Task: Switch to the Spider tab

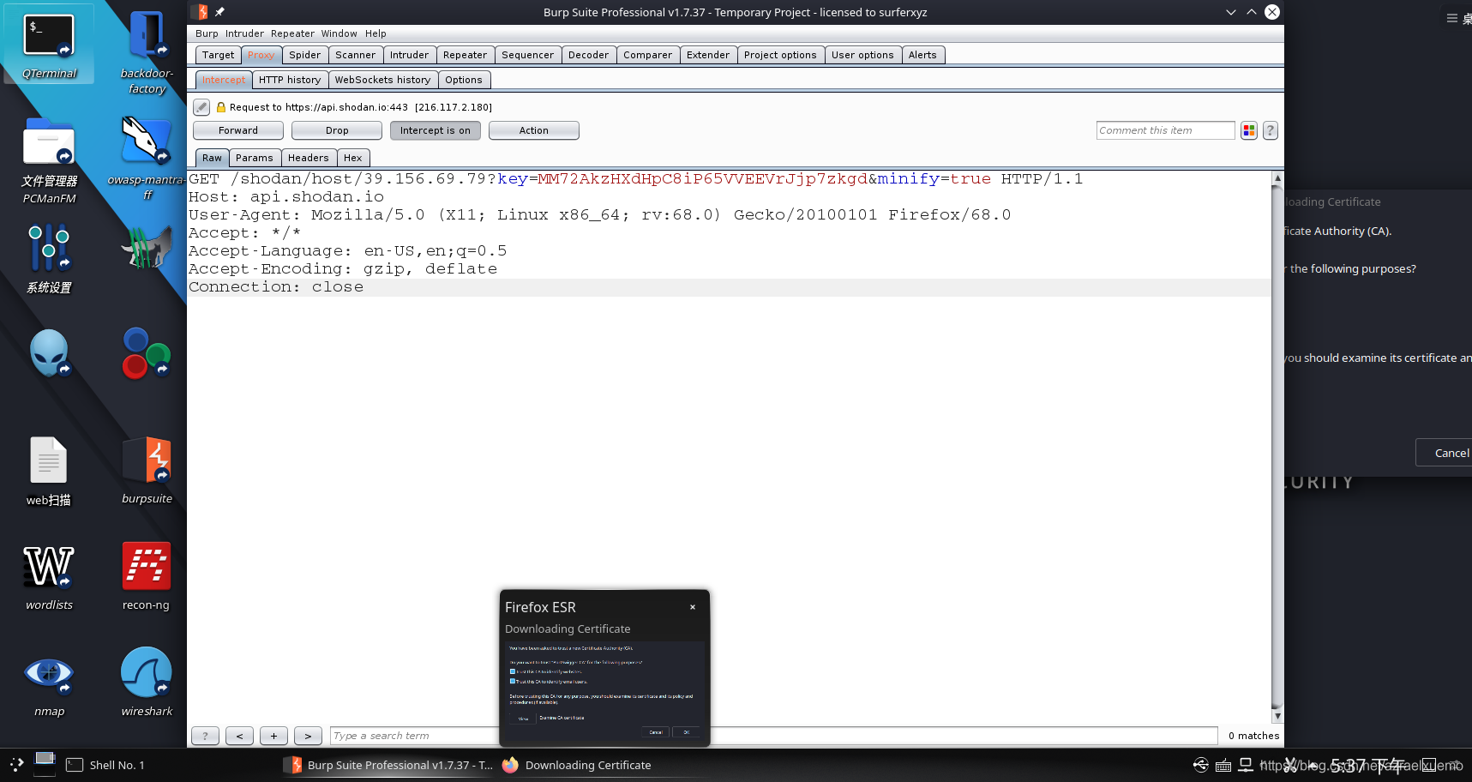Action: [x=304, y=55]
